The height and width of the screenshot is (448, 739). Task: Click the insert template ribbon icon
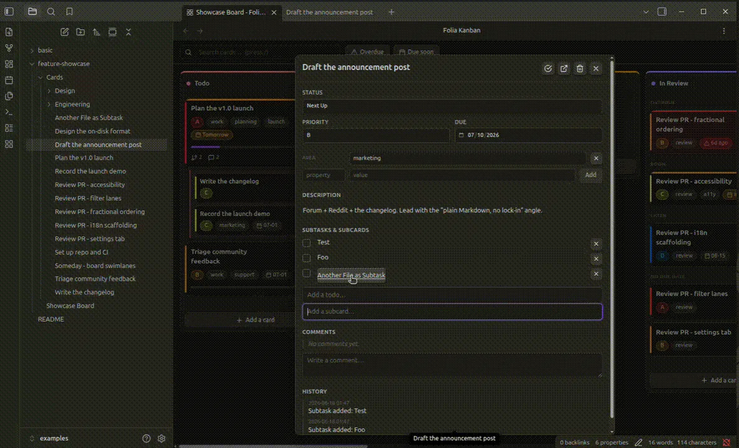click(x=9, y=96)
